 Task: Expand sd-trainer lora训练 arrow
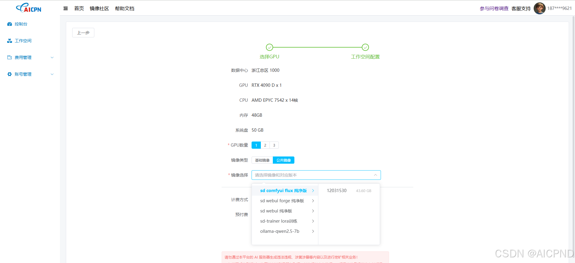tap(313, 221)
